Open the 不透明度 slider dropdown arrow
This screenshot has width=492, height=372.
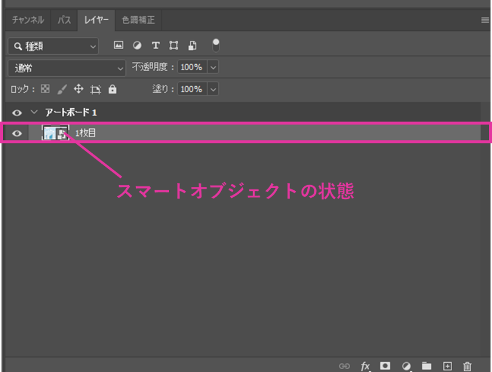[213, 67]
